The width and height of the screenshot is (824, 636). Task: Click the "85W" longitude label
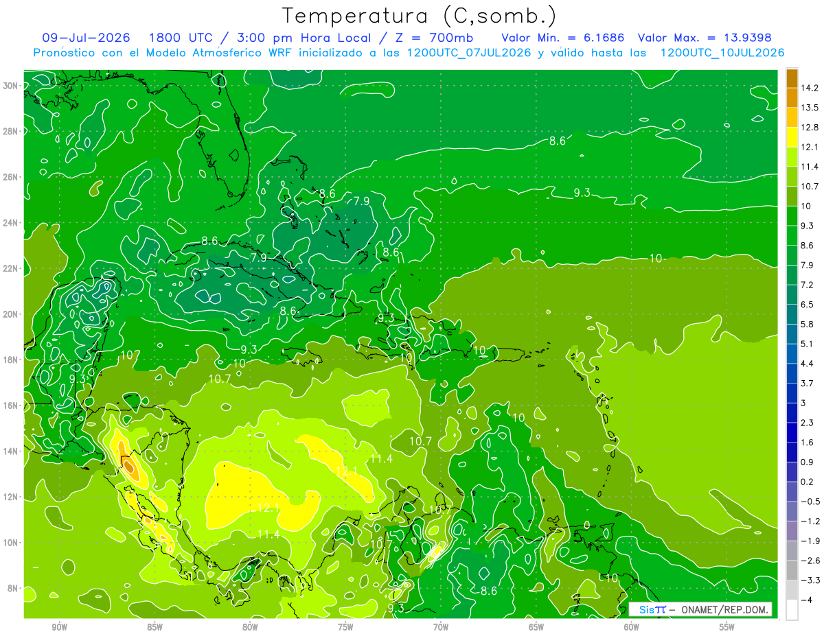tap(154, 627)
